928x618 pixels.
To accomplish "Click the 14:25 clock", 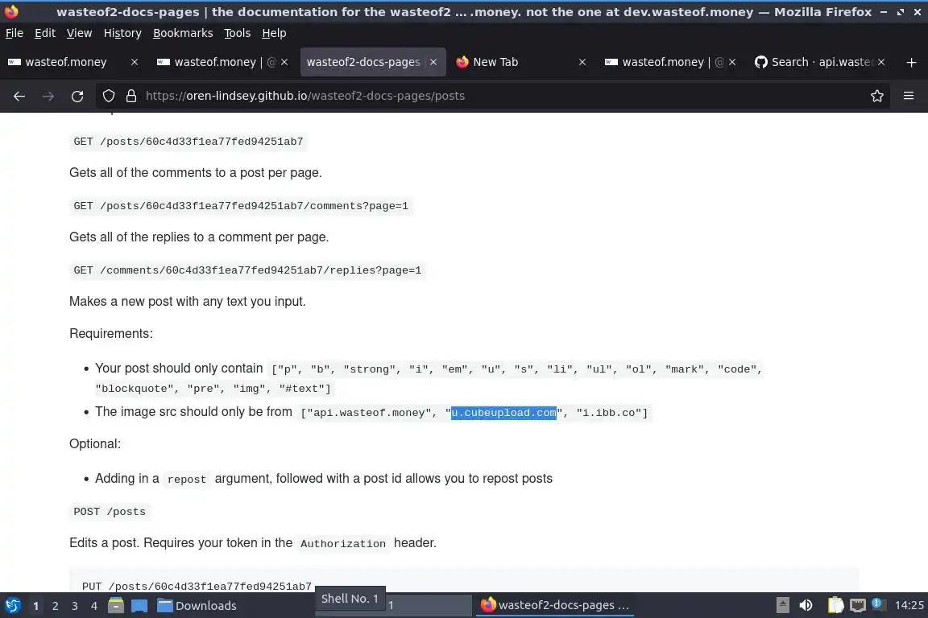I will 909,605.
